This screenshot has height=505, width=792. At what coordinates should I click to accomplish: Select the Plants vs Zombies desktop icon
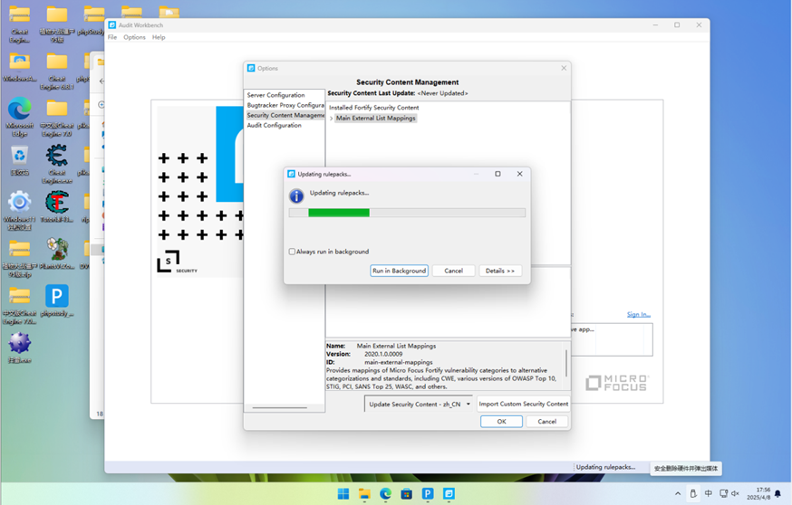[x=57, y=253]
